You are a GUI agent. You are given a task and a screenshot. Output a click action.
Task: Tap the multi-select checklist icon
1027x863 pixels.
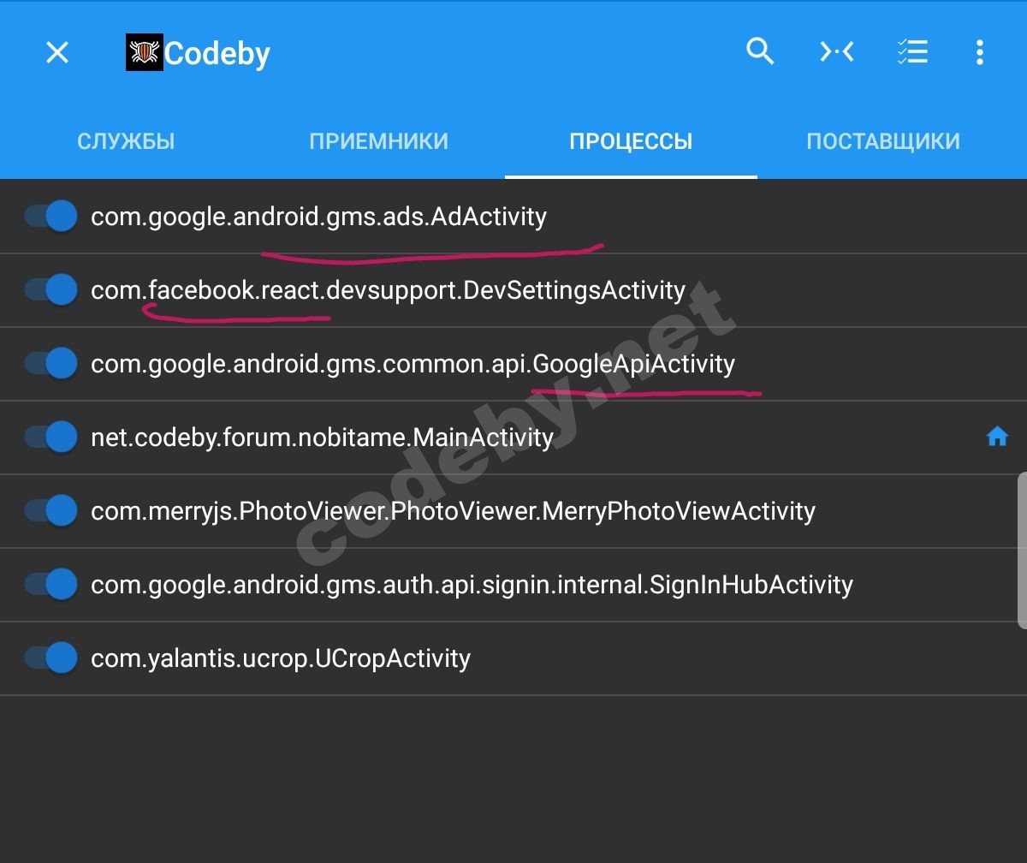pos(912,52)
